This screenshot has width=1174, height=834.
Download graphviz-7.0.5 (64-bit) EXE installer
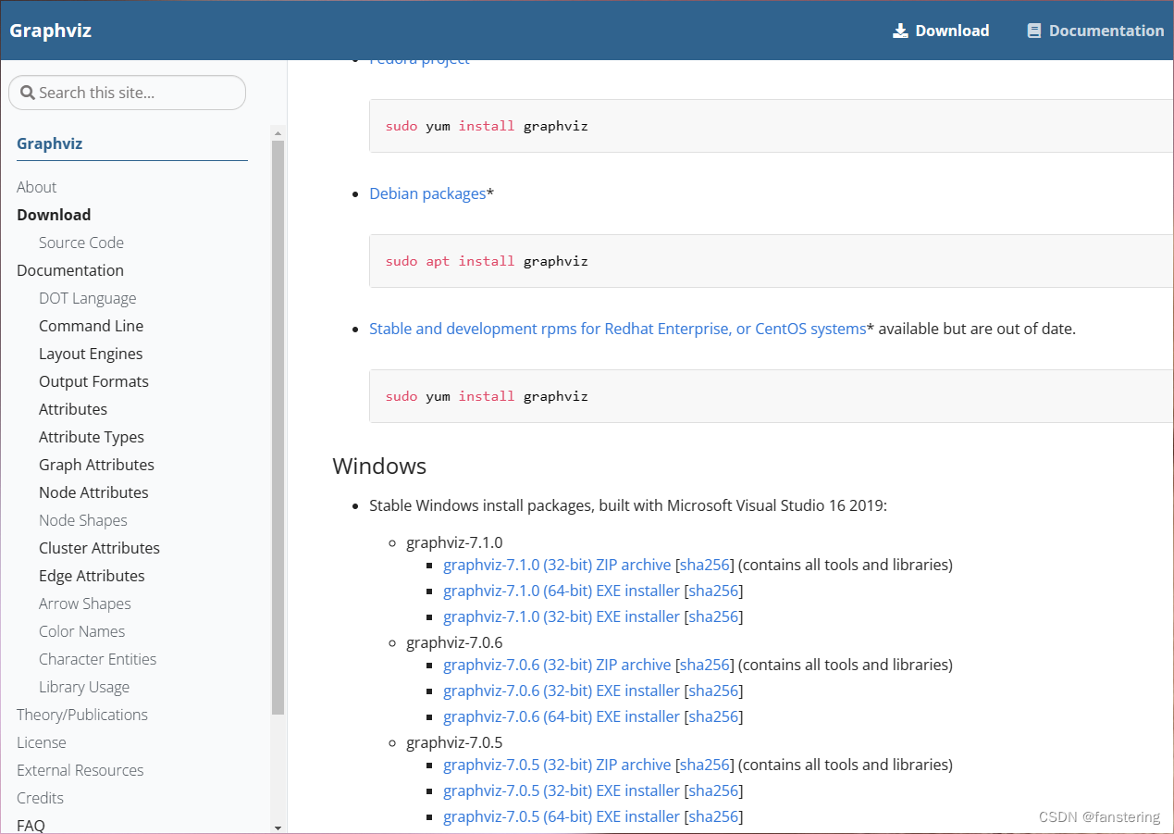562,816
